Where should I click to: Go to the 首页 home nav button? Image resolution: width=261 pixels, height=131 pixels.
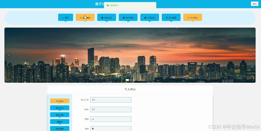(x=65, y=17)
